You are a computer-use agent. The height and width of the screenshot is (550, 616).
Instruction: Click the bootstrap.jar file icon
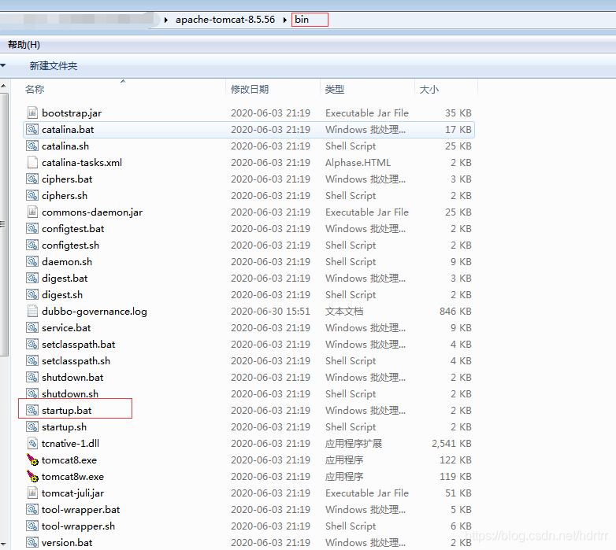32,113
